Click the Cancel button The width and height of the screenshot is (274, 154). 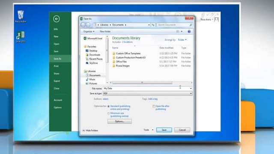[182, 130]
